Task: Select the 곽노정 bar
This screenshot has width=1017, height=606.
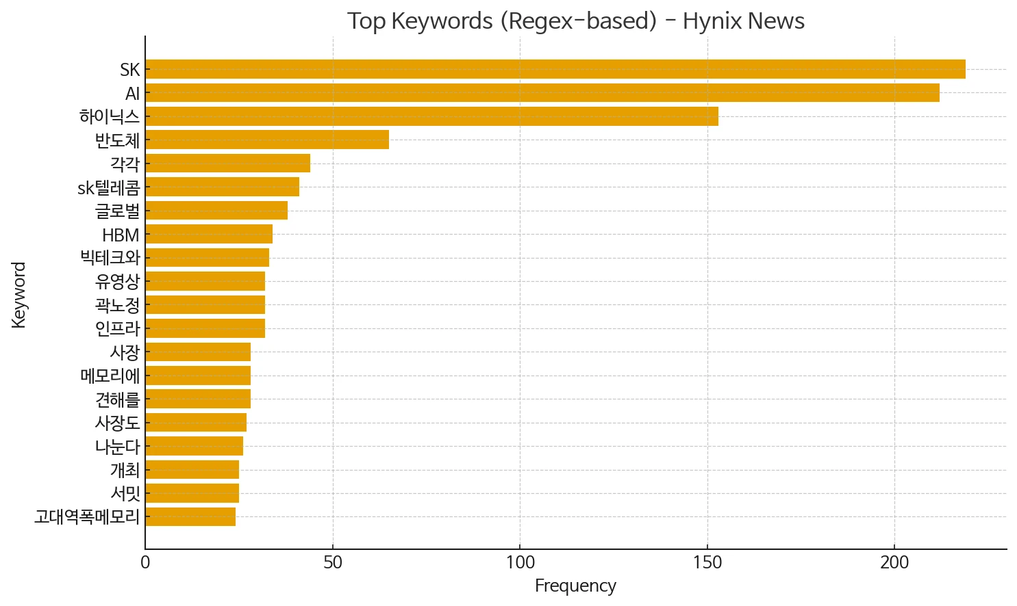Action: coord(205,305)
